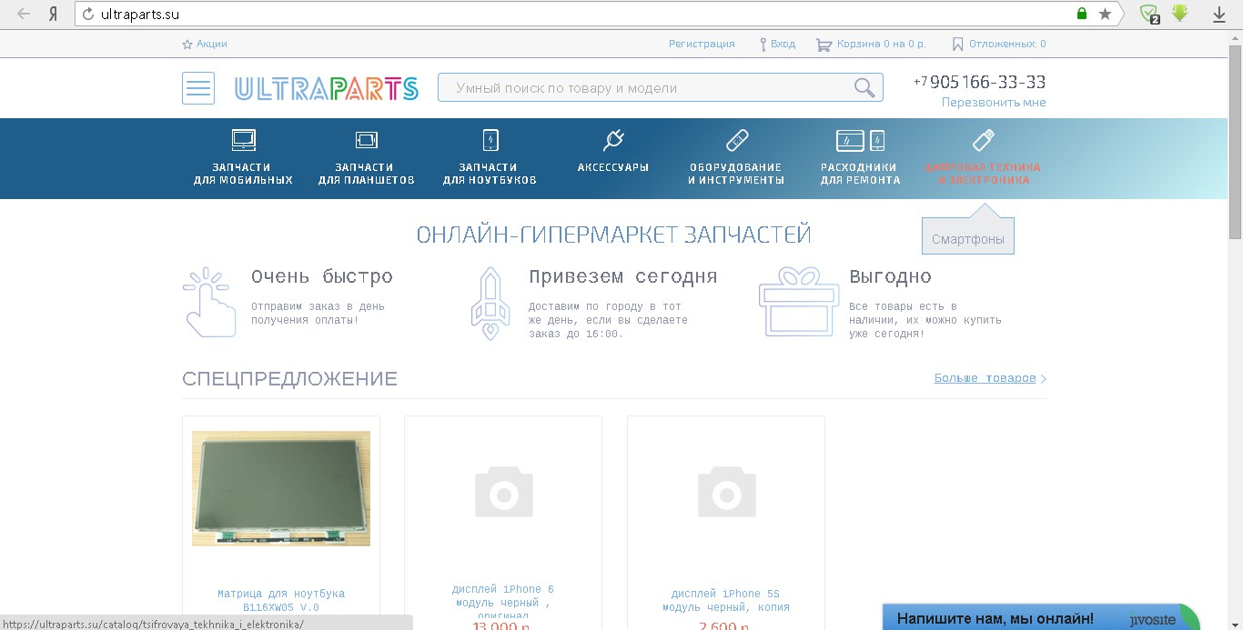1243x630 pixels.
Task: Open the Напишите нам online chat widget
Action: pyautogui.click(x=1041, y=617)
